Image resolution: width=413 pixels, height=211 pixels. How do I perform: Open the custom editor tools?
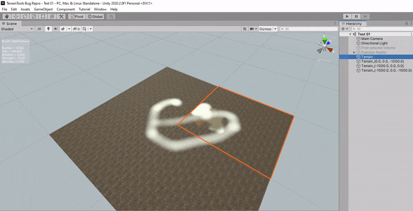pyautogui.click(x=61, y=17)
